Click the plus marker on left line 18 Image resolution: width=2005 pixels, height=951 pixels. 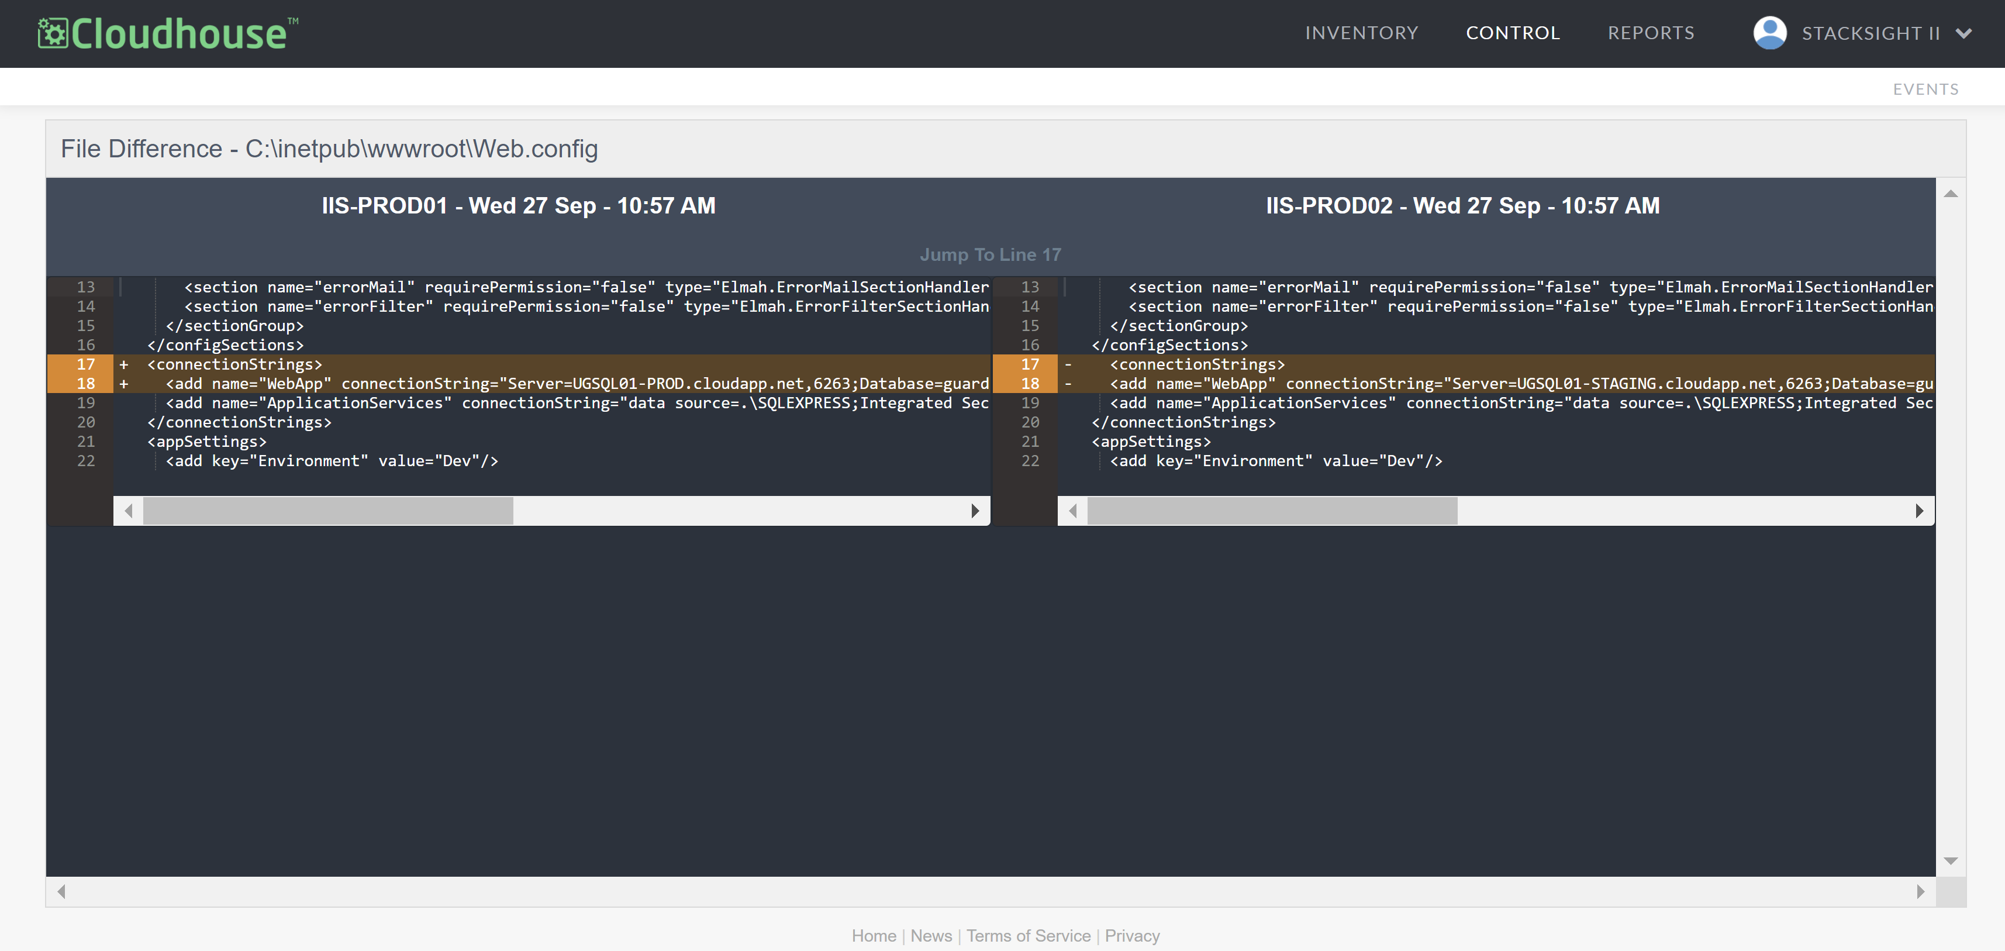click(x=124, y=384)
